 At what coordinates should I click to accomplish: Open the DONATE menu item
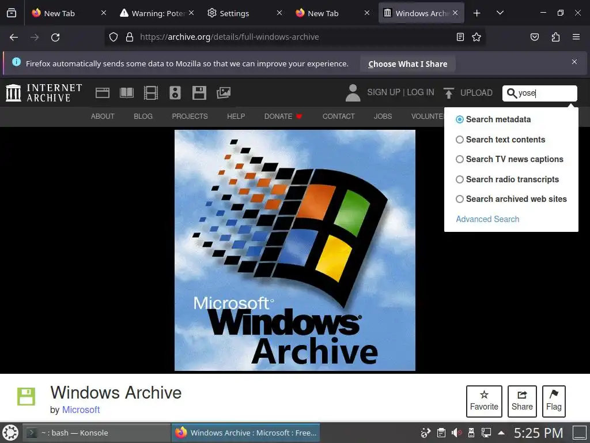(x=283, y=117)
